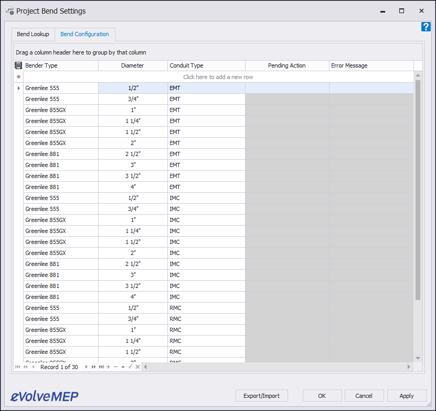Click the Export/Import button

click(x=262, y=396)
